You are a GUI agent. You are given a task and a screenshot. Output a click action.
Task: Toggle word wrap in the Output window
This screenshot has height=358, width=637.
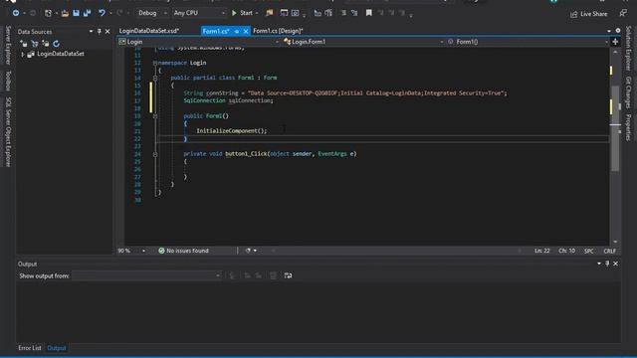[x=288, y=275]
